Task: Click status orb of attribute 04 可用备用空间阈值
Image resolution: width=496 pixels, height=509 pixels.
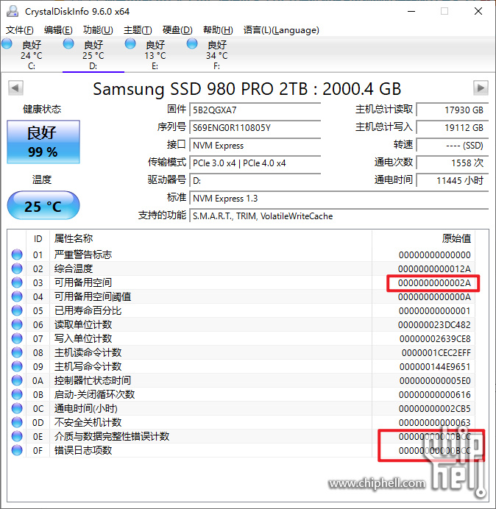Action: click(x=17, y=296)
